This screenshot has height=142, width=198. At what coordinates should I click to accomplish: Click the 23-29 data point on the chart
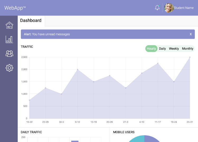click(x=45, y=88)
